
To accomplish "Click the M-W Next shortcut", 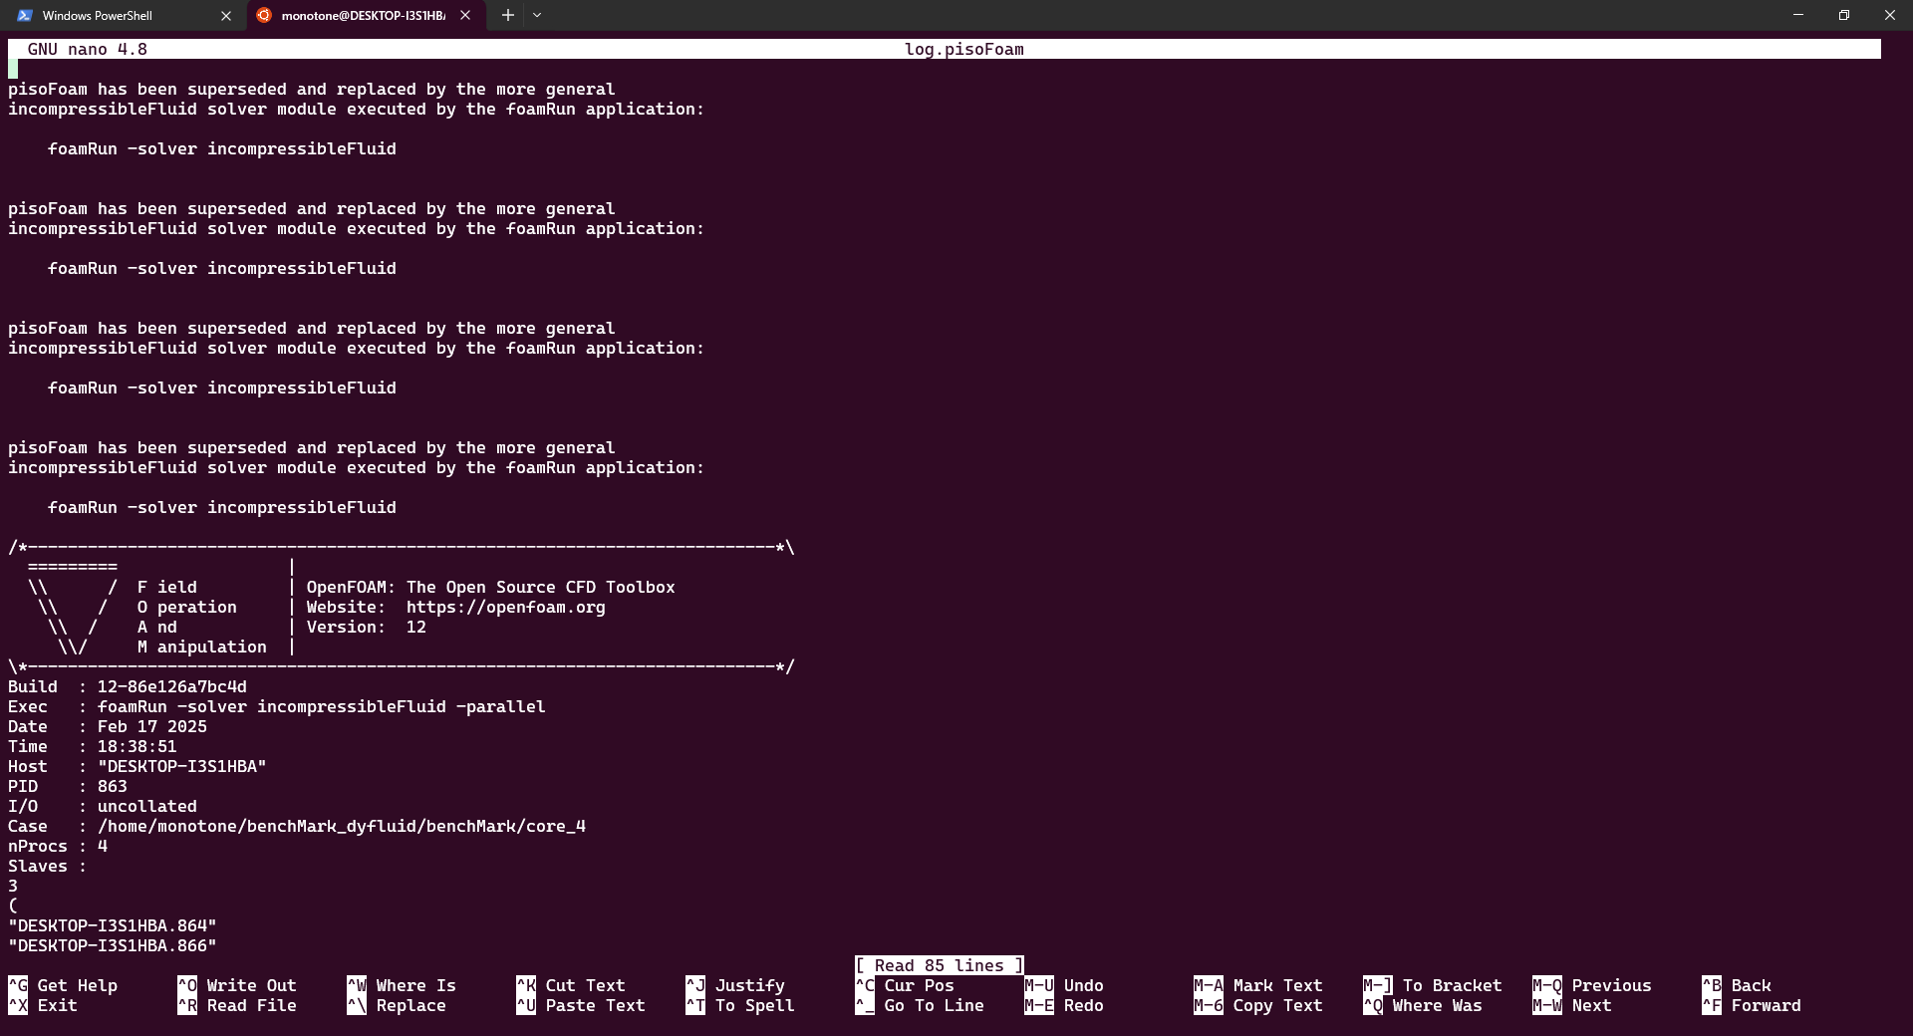I will (1572, 1005).
